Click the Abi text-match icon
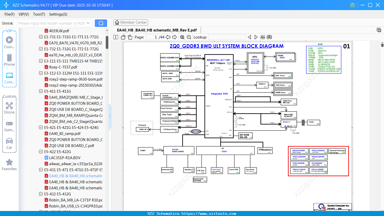The width and height of the screenshot is (384, 216). click(x=263, y=37)
